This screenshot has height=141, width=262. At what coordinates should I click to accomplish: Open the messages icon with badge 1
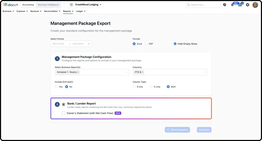click(240, 5)
